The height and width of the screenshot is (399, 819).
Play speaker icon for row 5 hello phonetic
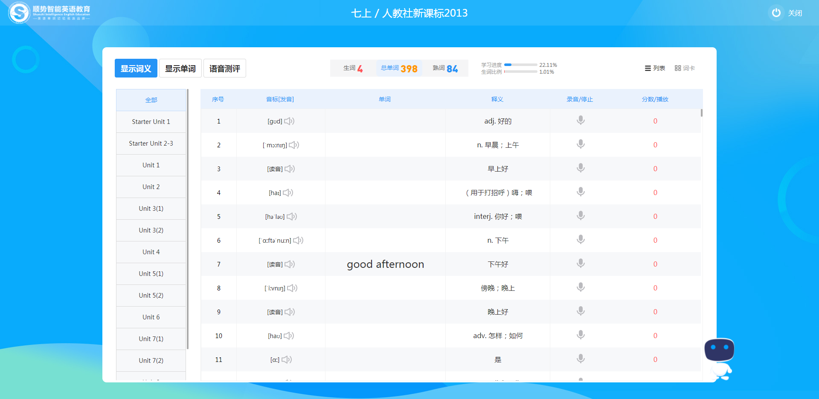pos(292,217)
